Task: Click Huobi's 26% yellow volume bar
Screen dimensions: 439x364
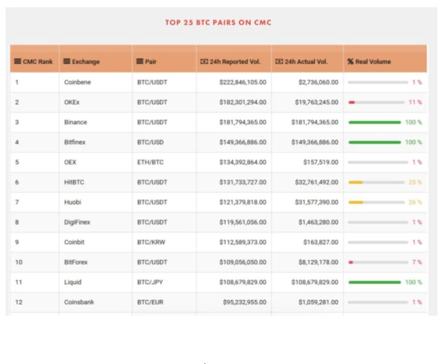Action: 377,202
